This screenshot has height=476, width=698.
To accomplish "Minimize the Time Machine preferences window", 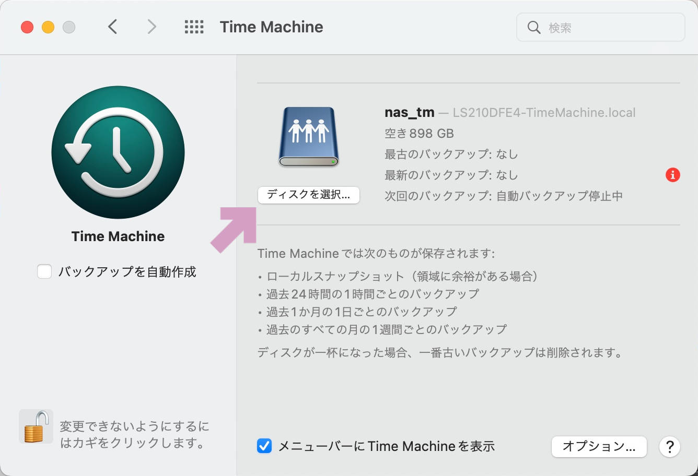I will pyautogui.click(x=48, y=27).
